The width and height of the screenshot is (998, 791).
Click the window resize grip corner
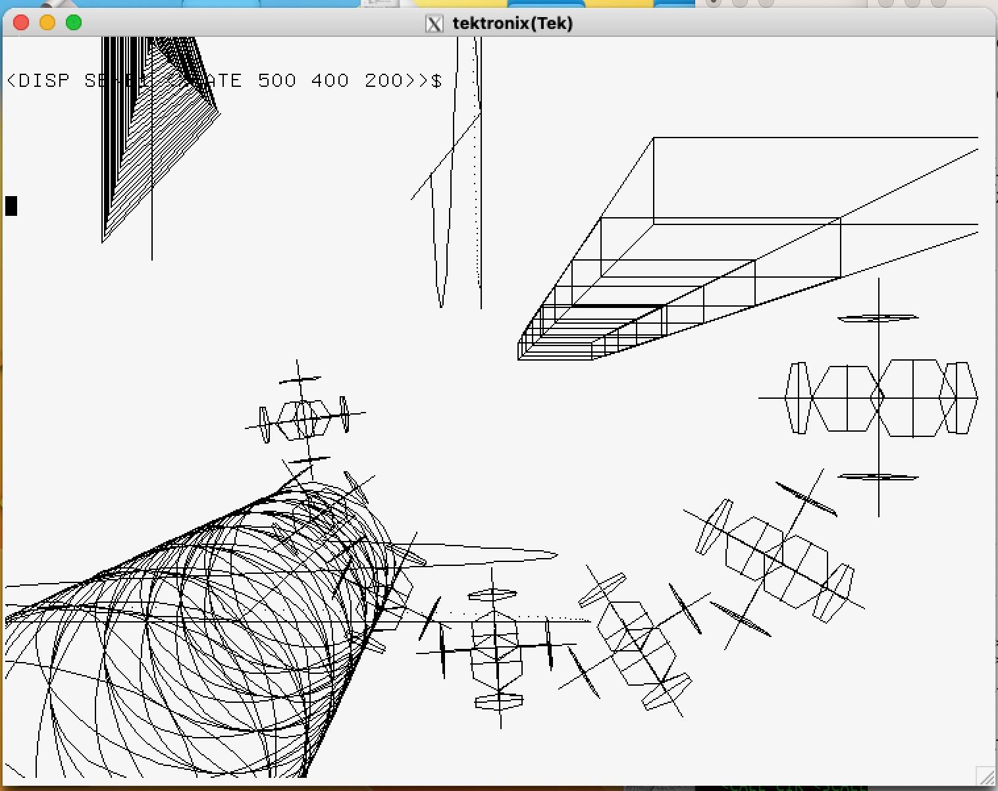[985, 776]
